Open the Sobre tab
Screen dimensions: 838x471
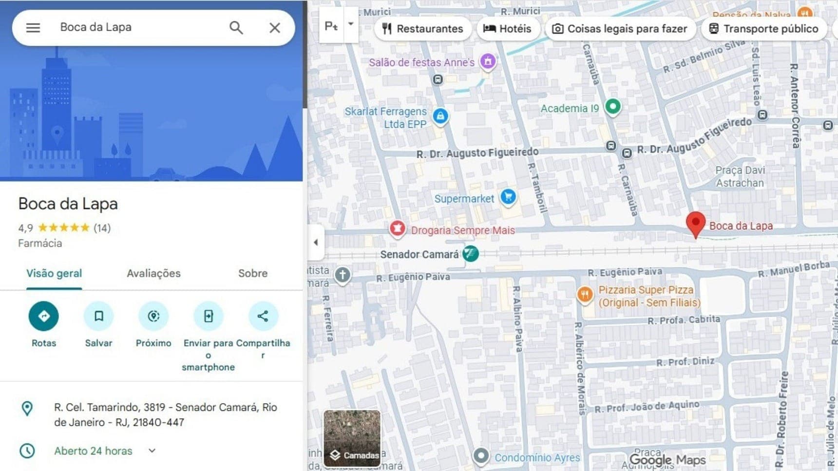(252, 273)
